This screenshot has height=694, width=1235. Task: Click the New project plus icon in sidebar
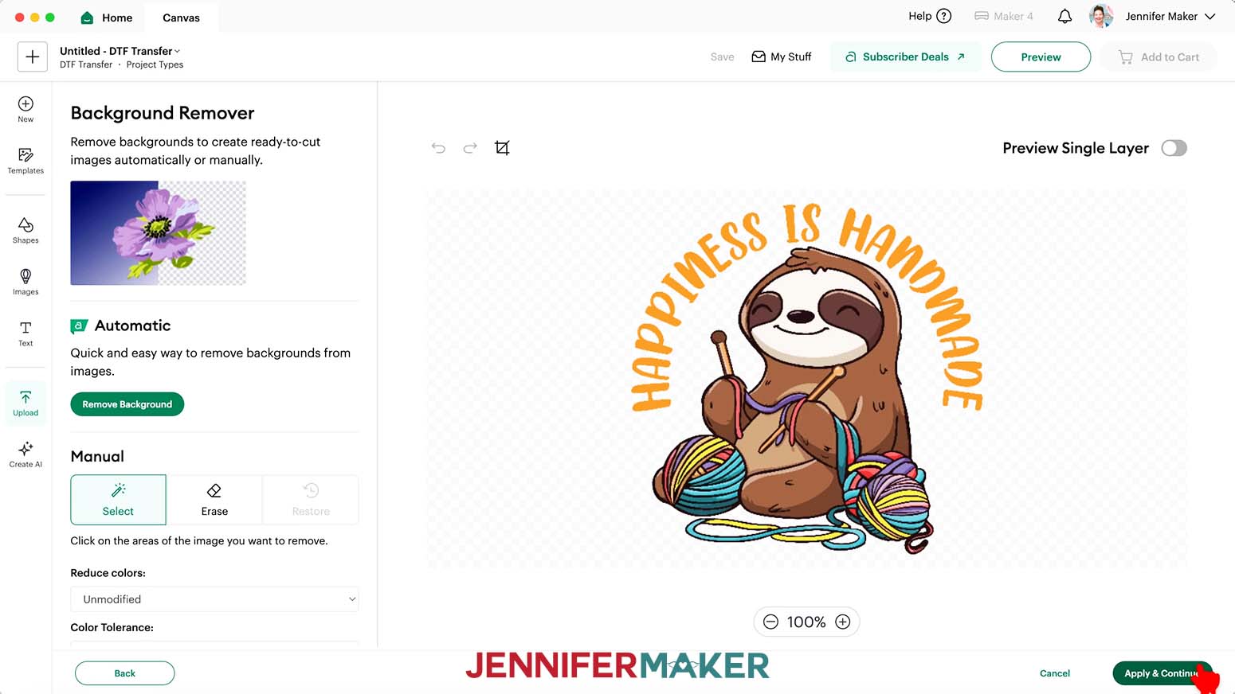[x=25, y=109]
